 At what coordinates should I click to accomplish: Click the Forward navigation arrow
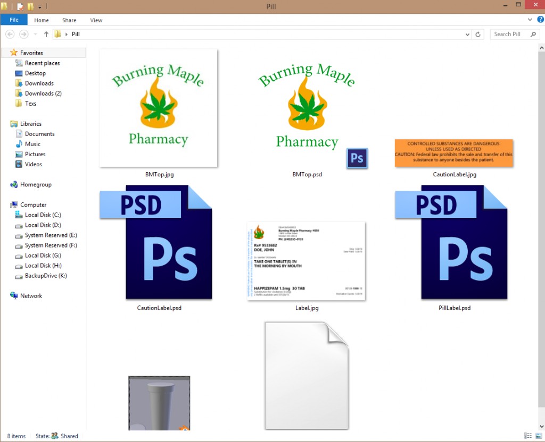click(x=23, y=33)
